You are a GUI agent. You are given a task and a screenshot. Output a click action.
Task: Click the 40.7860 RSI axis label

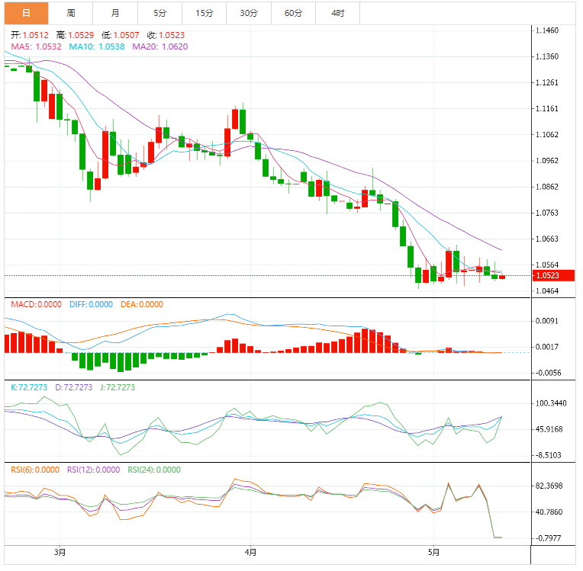point(549,512)
